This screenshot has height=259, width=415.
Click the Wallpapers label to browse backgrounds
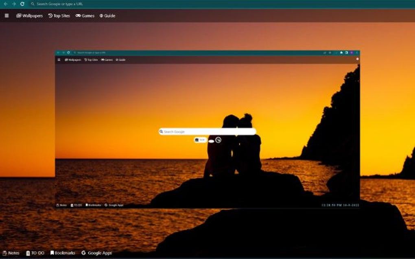[33, 15]
